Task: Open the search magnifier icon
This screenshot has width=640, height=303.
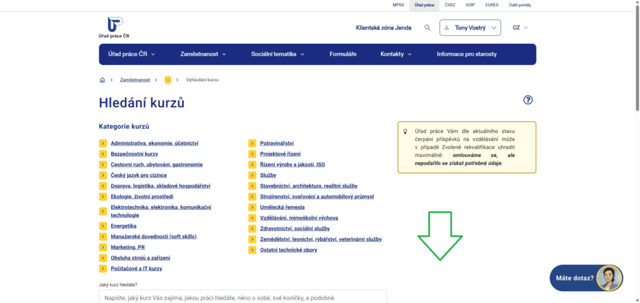Action: tap(427, 27)
